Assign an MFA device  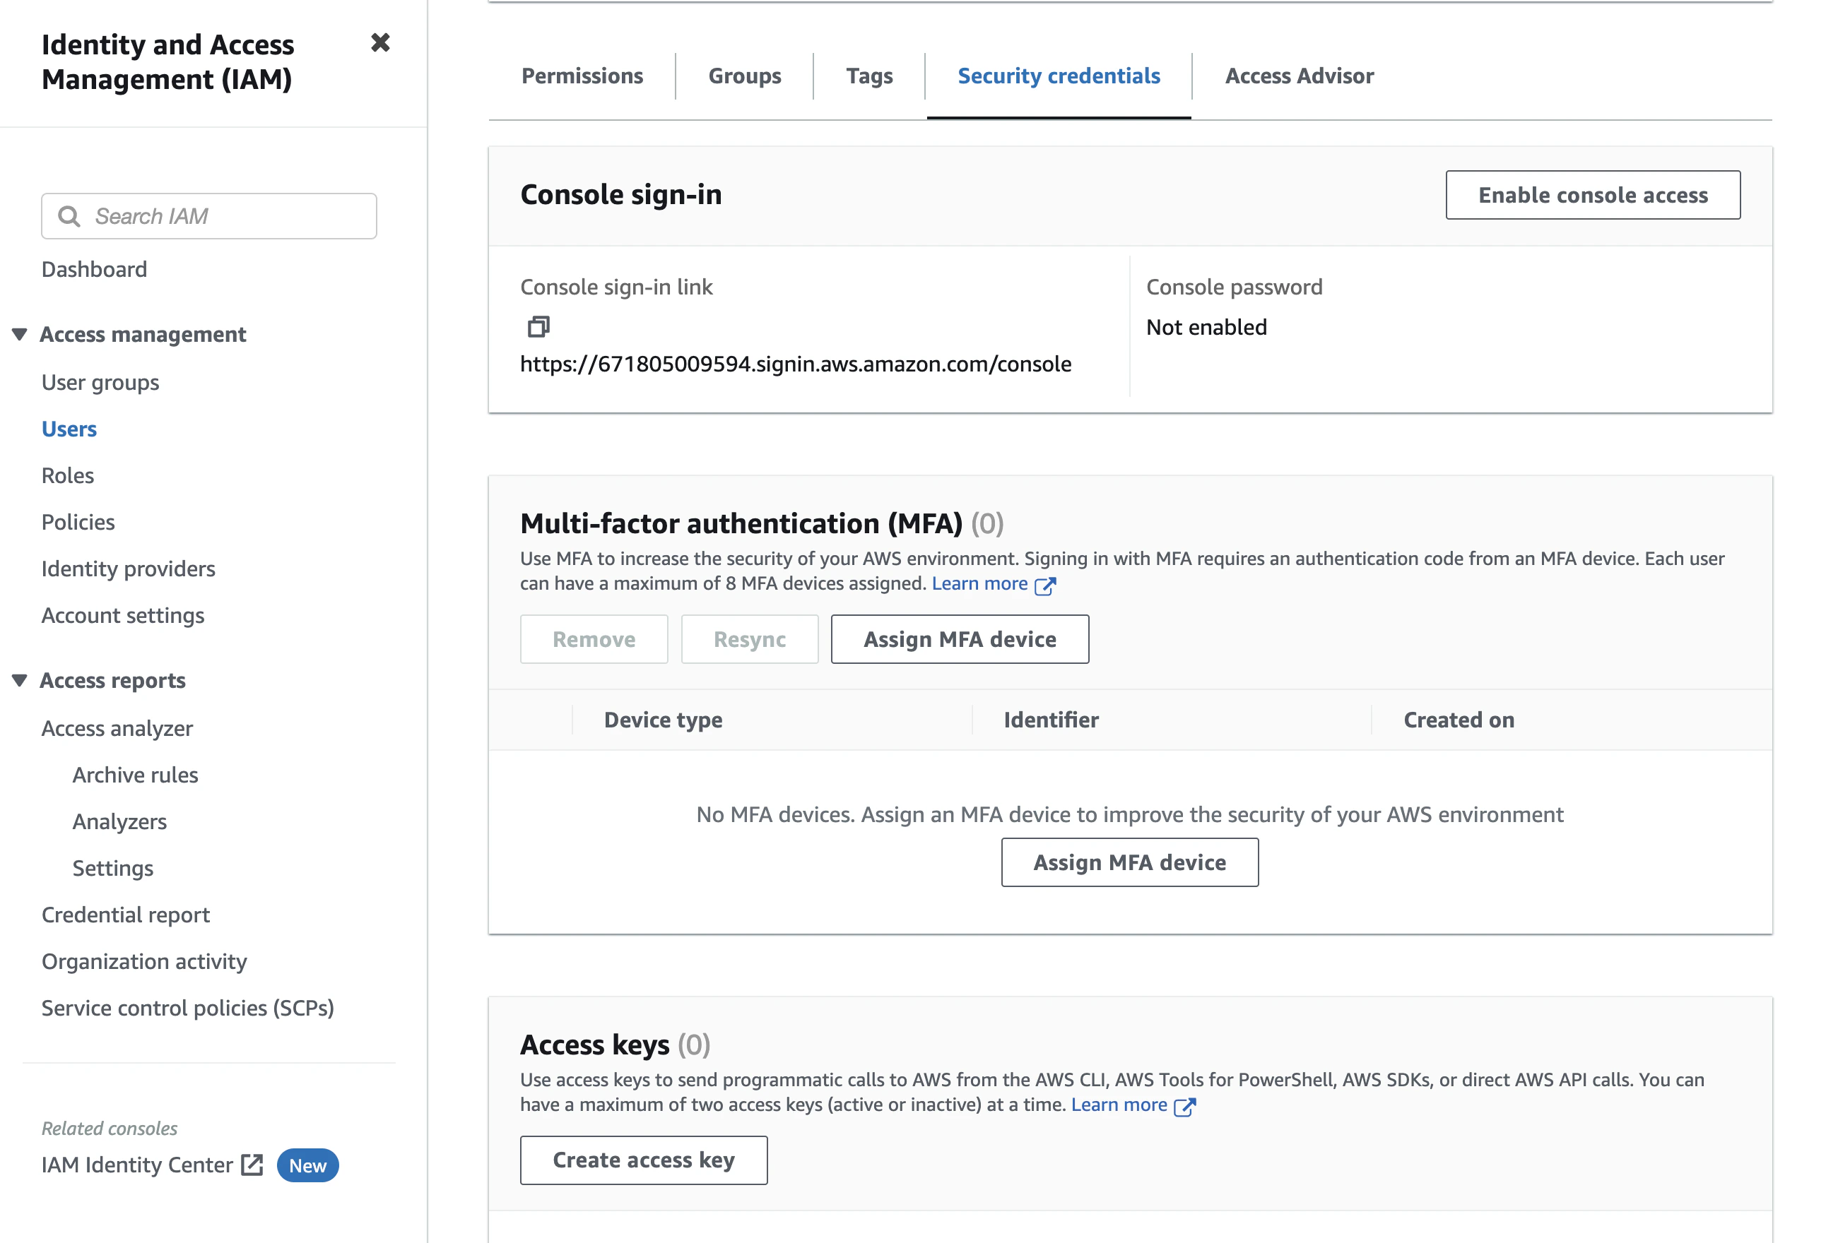click(960, 638)
